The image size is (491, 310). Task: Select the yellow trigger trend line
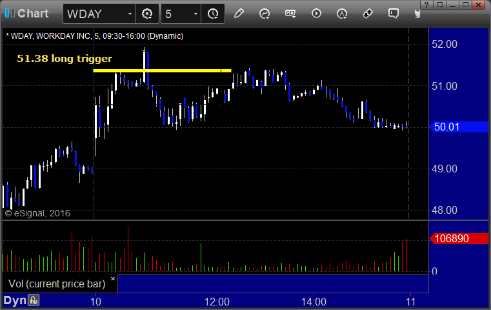click(162, 71)
